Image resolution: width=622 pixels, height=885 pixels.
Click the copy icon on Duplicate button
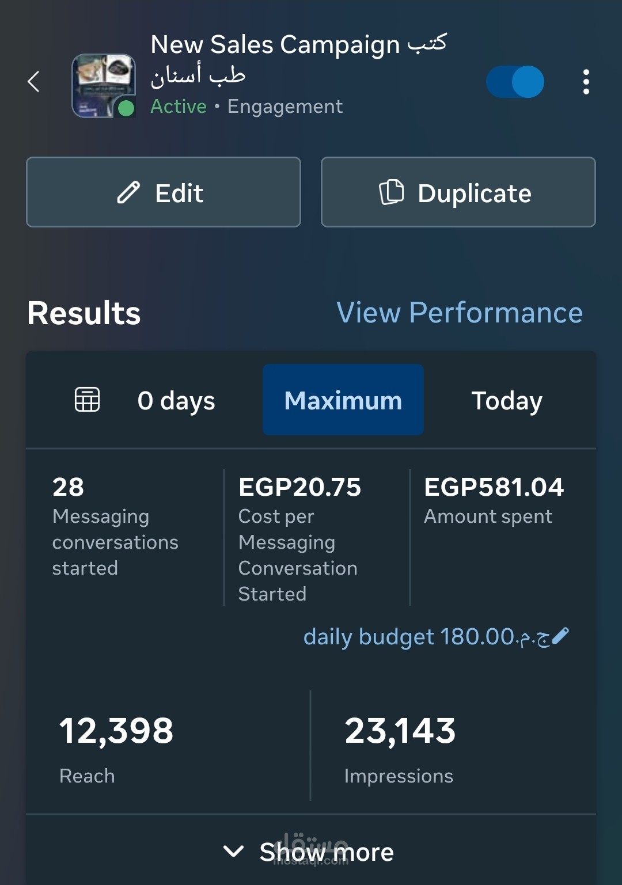pyautogui.click(x=392, y=192)
